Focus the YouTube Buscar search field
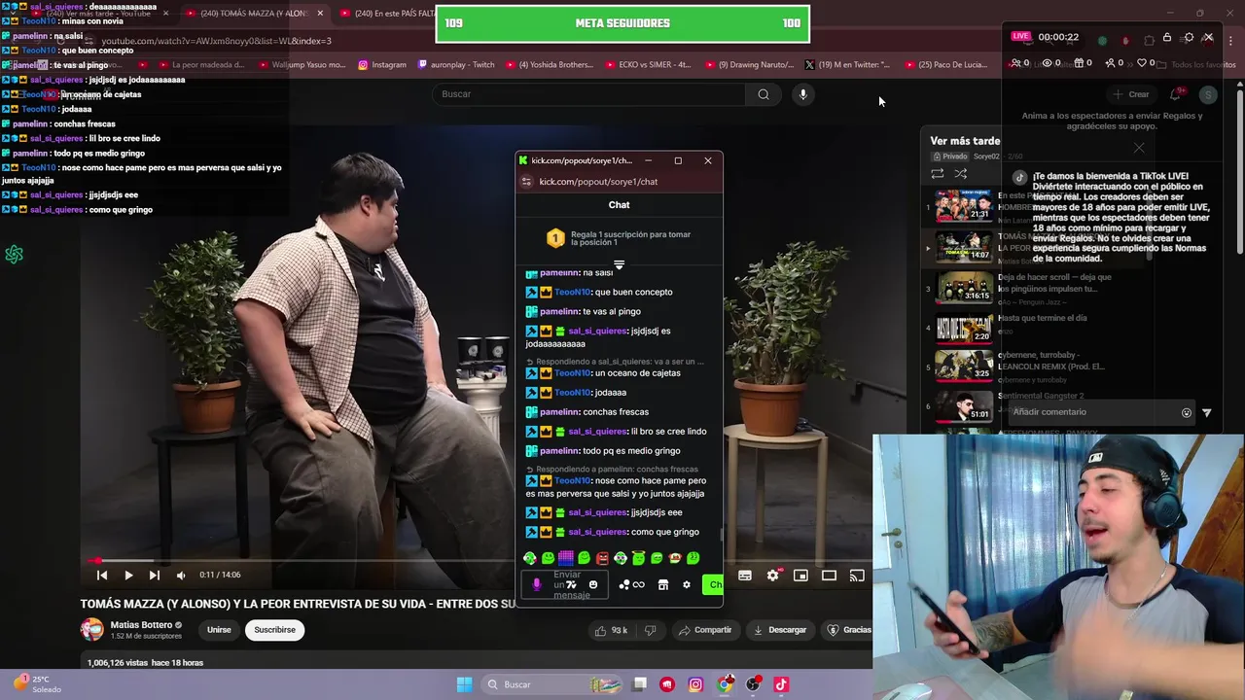Viewport: 1245px width, 700px height. 588,94
